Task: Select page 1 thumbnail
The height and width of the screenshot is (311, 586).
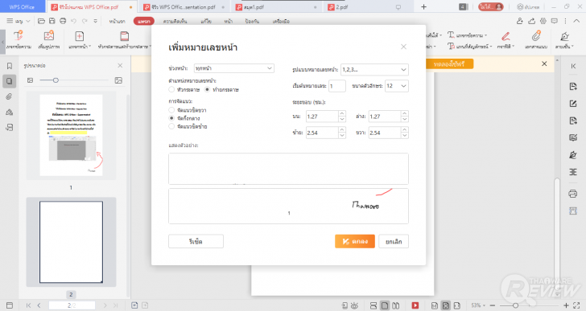Action: point(71,135)
